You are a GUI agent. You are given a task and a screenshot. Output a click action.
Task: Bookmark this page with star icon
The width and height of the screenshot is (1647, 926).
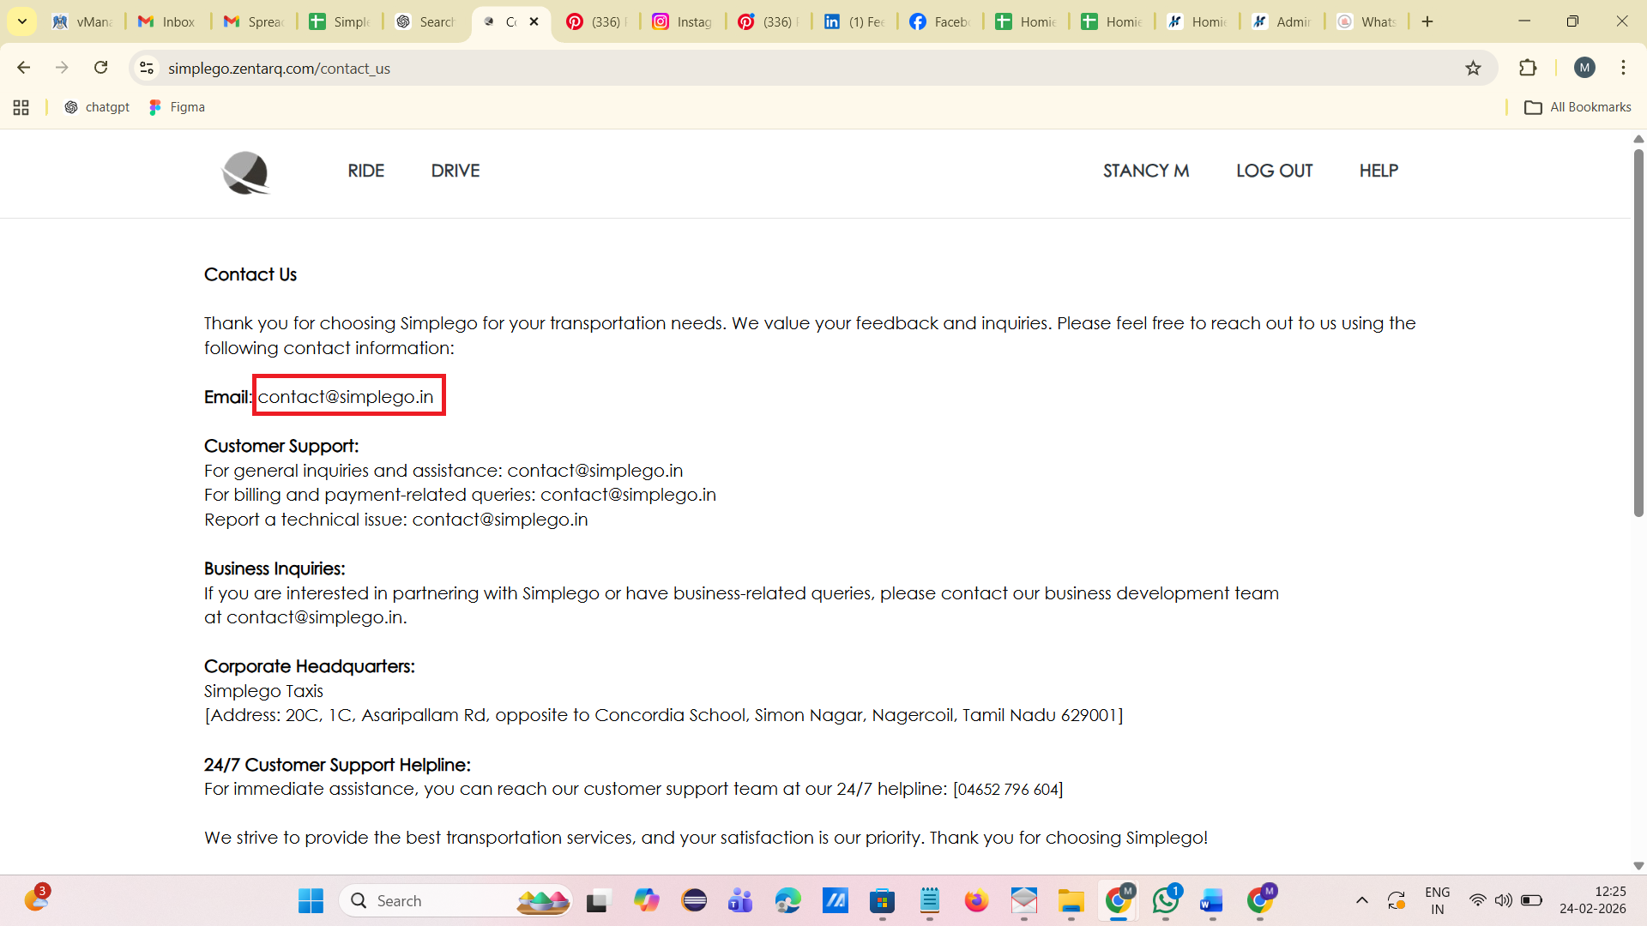(1473, 68)
